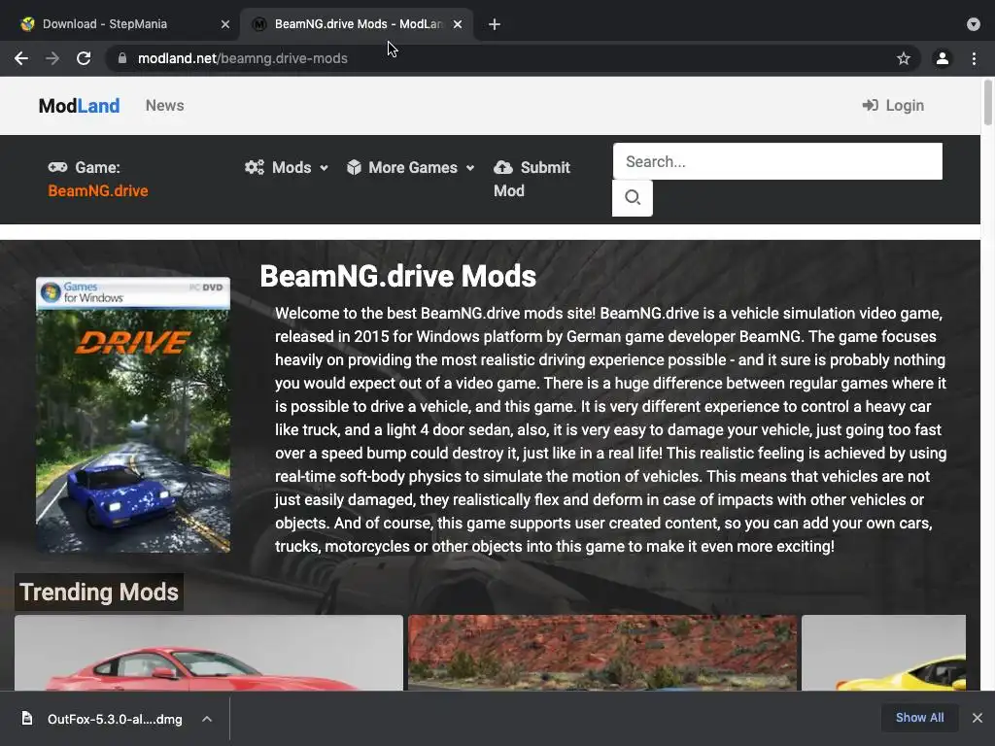Open the Chrome profile icon
This screenshot has width=995, height=746.
click(x=943, y=58)
